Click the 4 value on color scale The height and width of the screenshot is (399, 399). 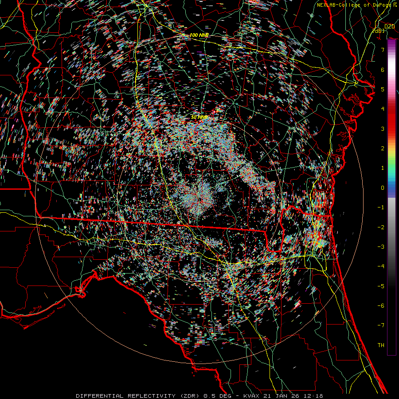click(x=383, y=109)
